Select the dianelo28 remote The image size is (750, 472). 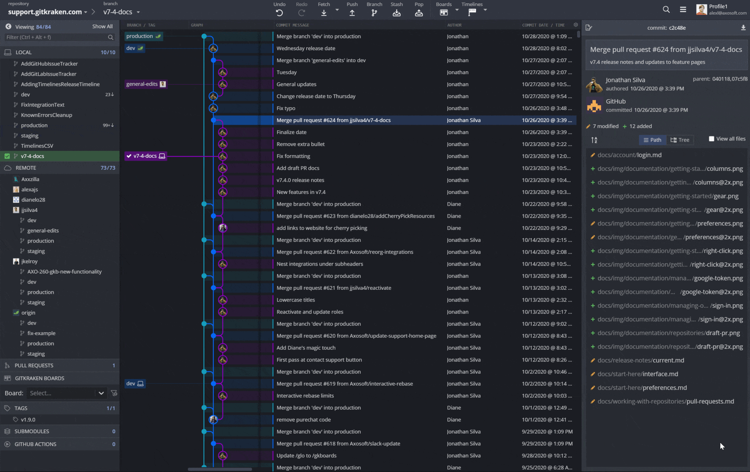coord(60,200)
